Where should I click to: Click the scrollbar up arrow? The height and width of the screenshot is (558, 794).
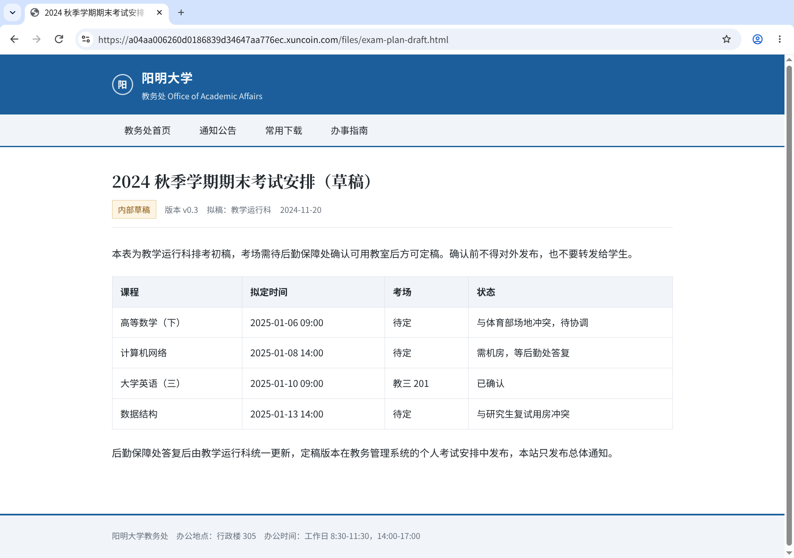(x=789, y=60)
